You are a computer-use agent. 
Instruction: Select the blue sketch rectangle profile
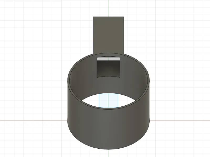point(108,101)
